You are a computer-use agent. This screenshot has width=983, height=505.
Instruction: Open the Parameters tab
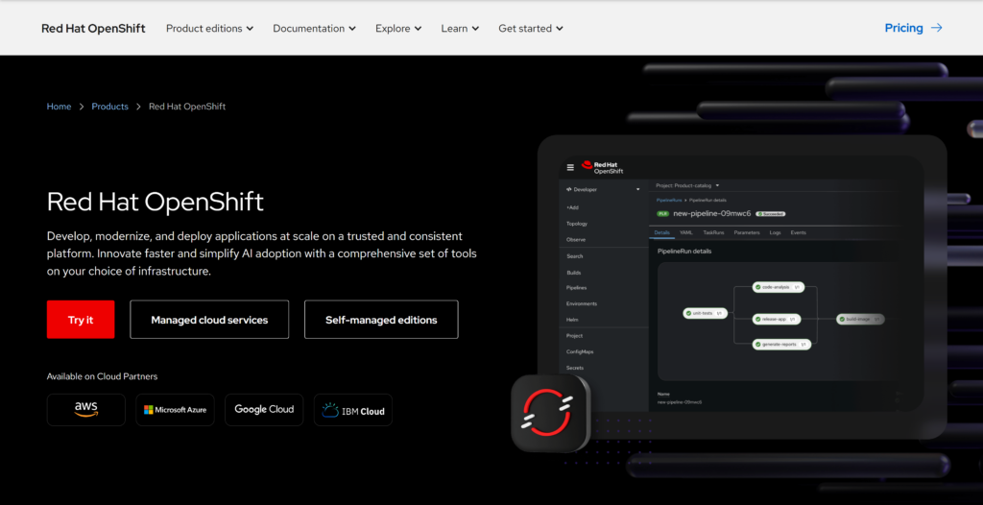[747, 232]
